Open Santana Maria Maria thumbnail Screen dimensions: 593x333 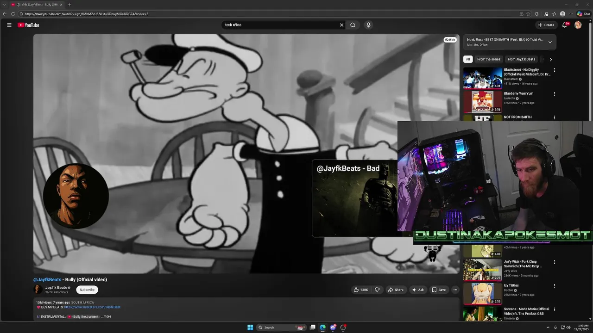483,314
